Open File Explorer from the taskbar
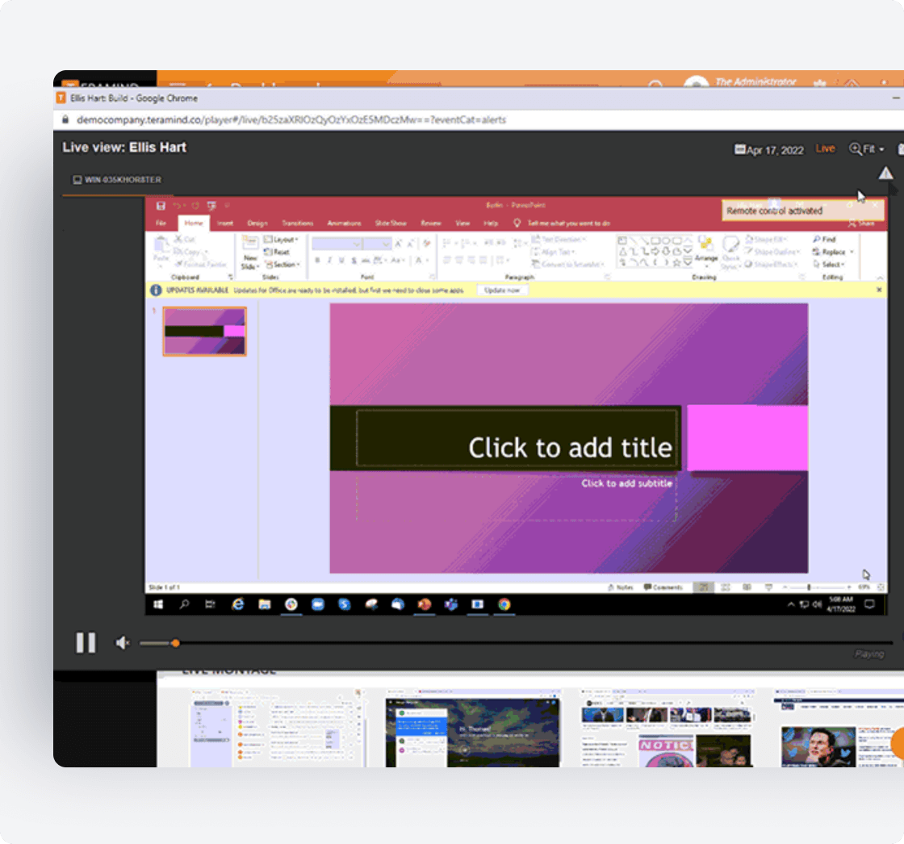This screenshot has height=844, width=904. 264,604
